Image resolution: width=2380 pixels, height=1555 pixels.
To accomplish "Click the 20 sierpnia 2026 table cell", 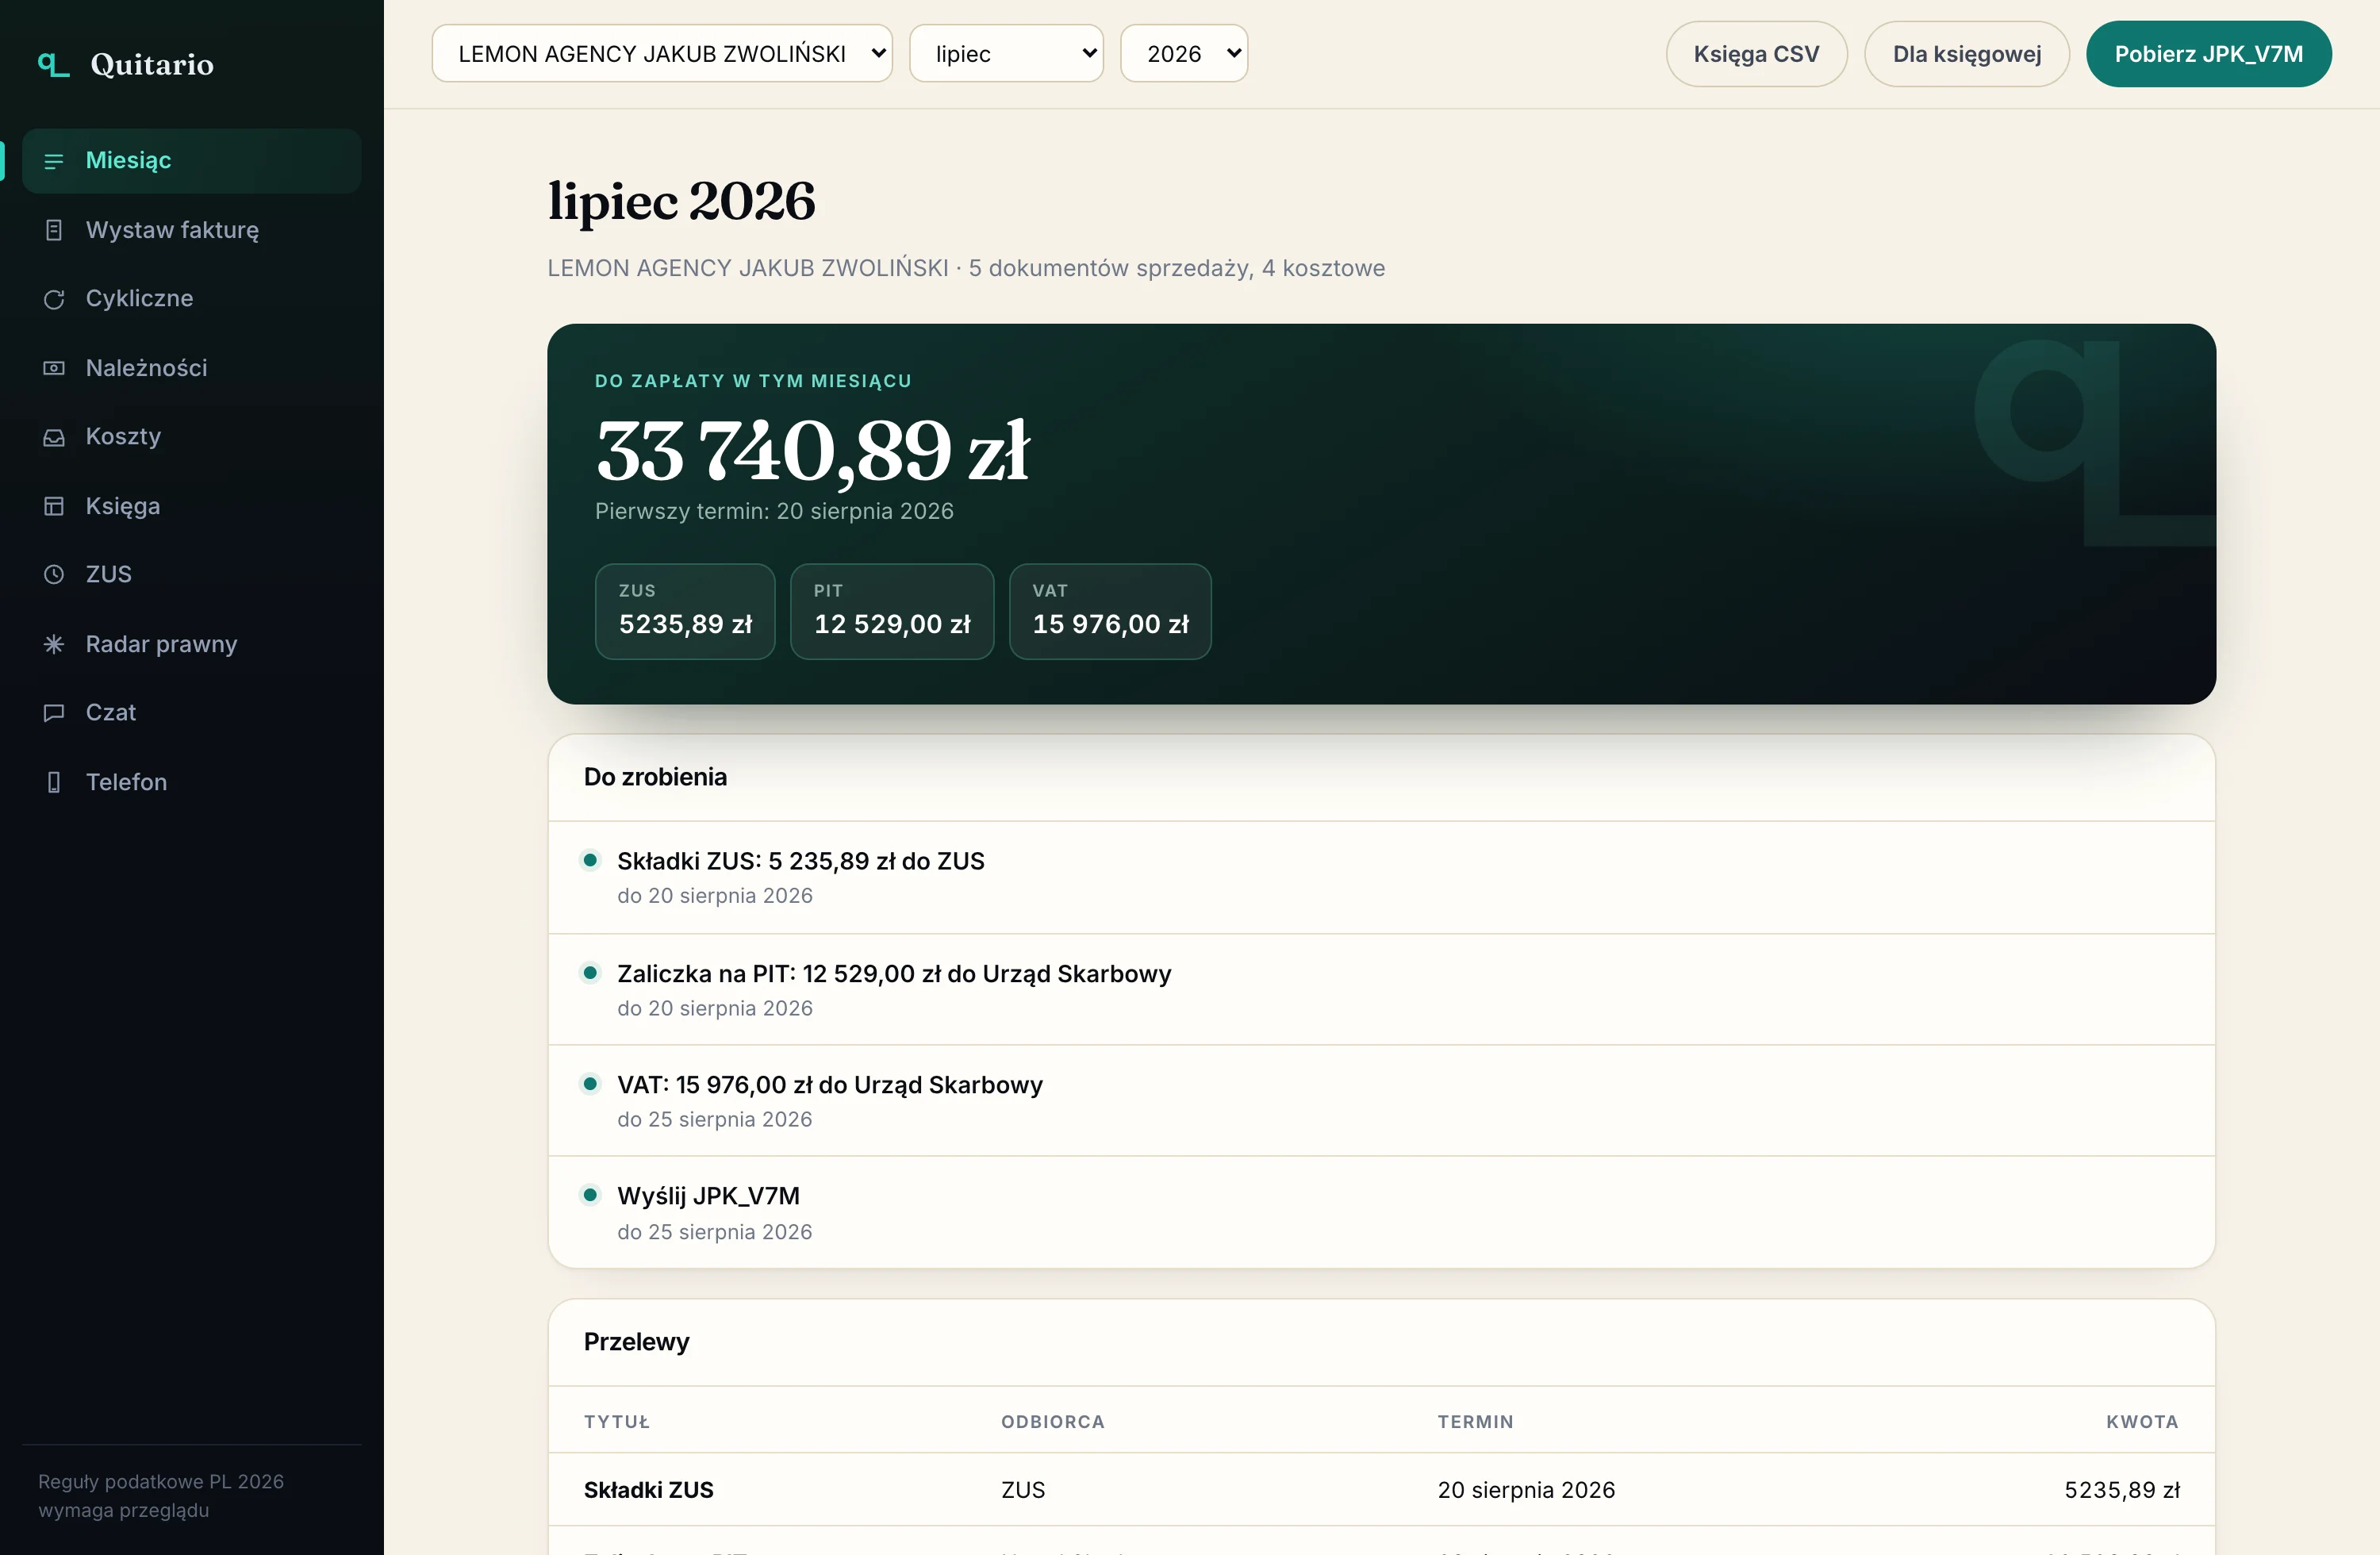I will (1526, 1490).
